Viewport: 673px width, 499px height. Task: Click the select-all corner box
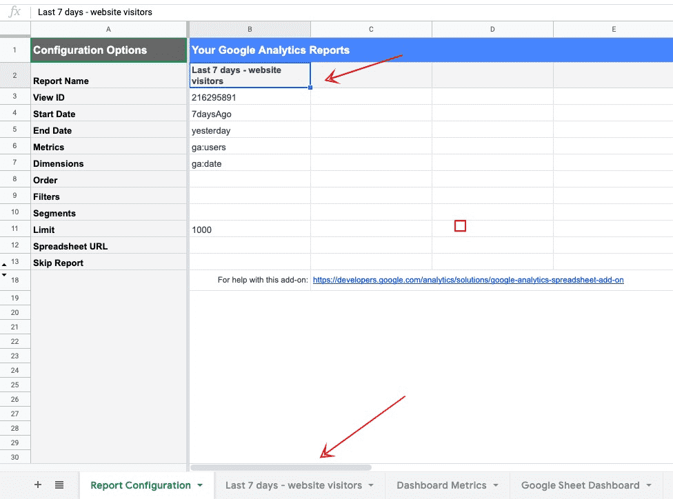(15, 29)
